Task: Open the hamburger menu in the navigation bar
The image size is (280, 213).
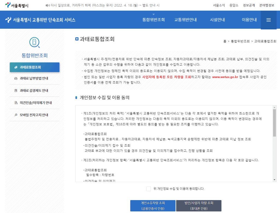Action: tap(269, 20)
